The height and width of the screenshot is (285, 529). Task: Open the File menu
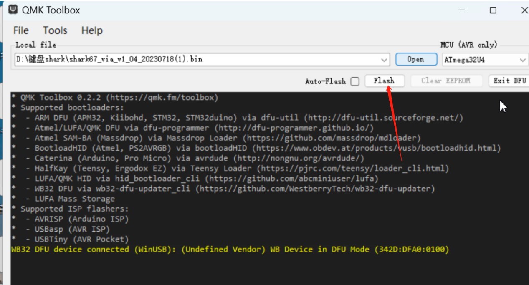pyautogui.click(x=21, y=30)
